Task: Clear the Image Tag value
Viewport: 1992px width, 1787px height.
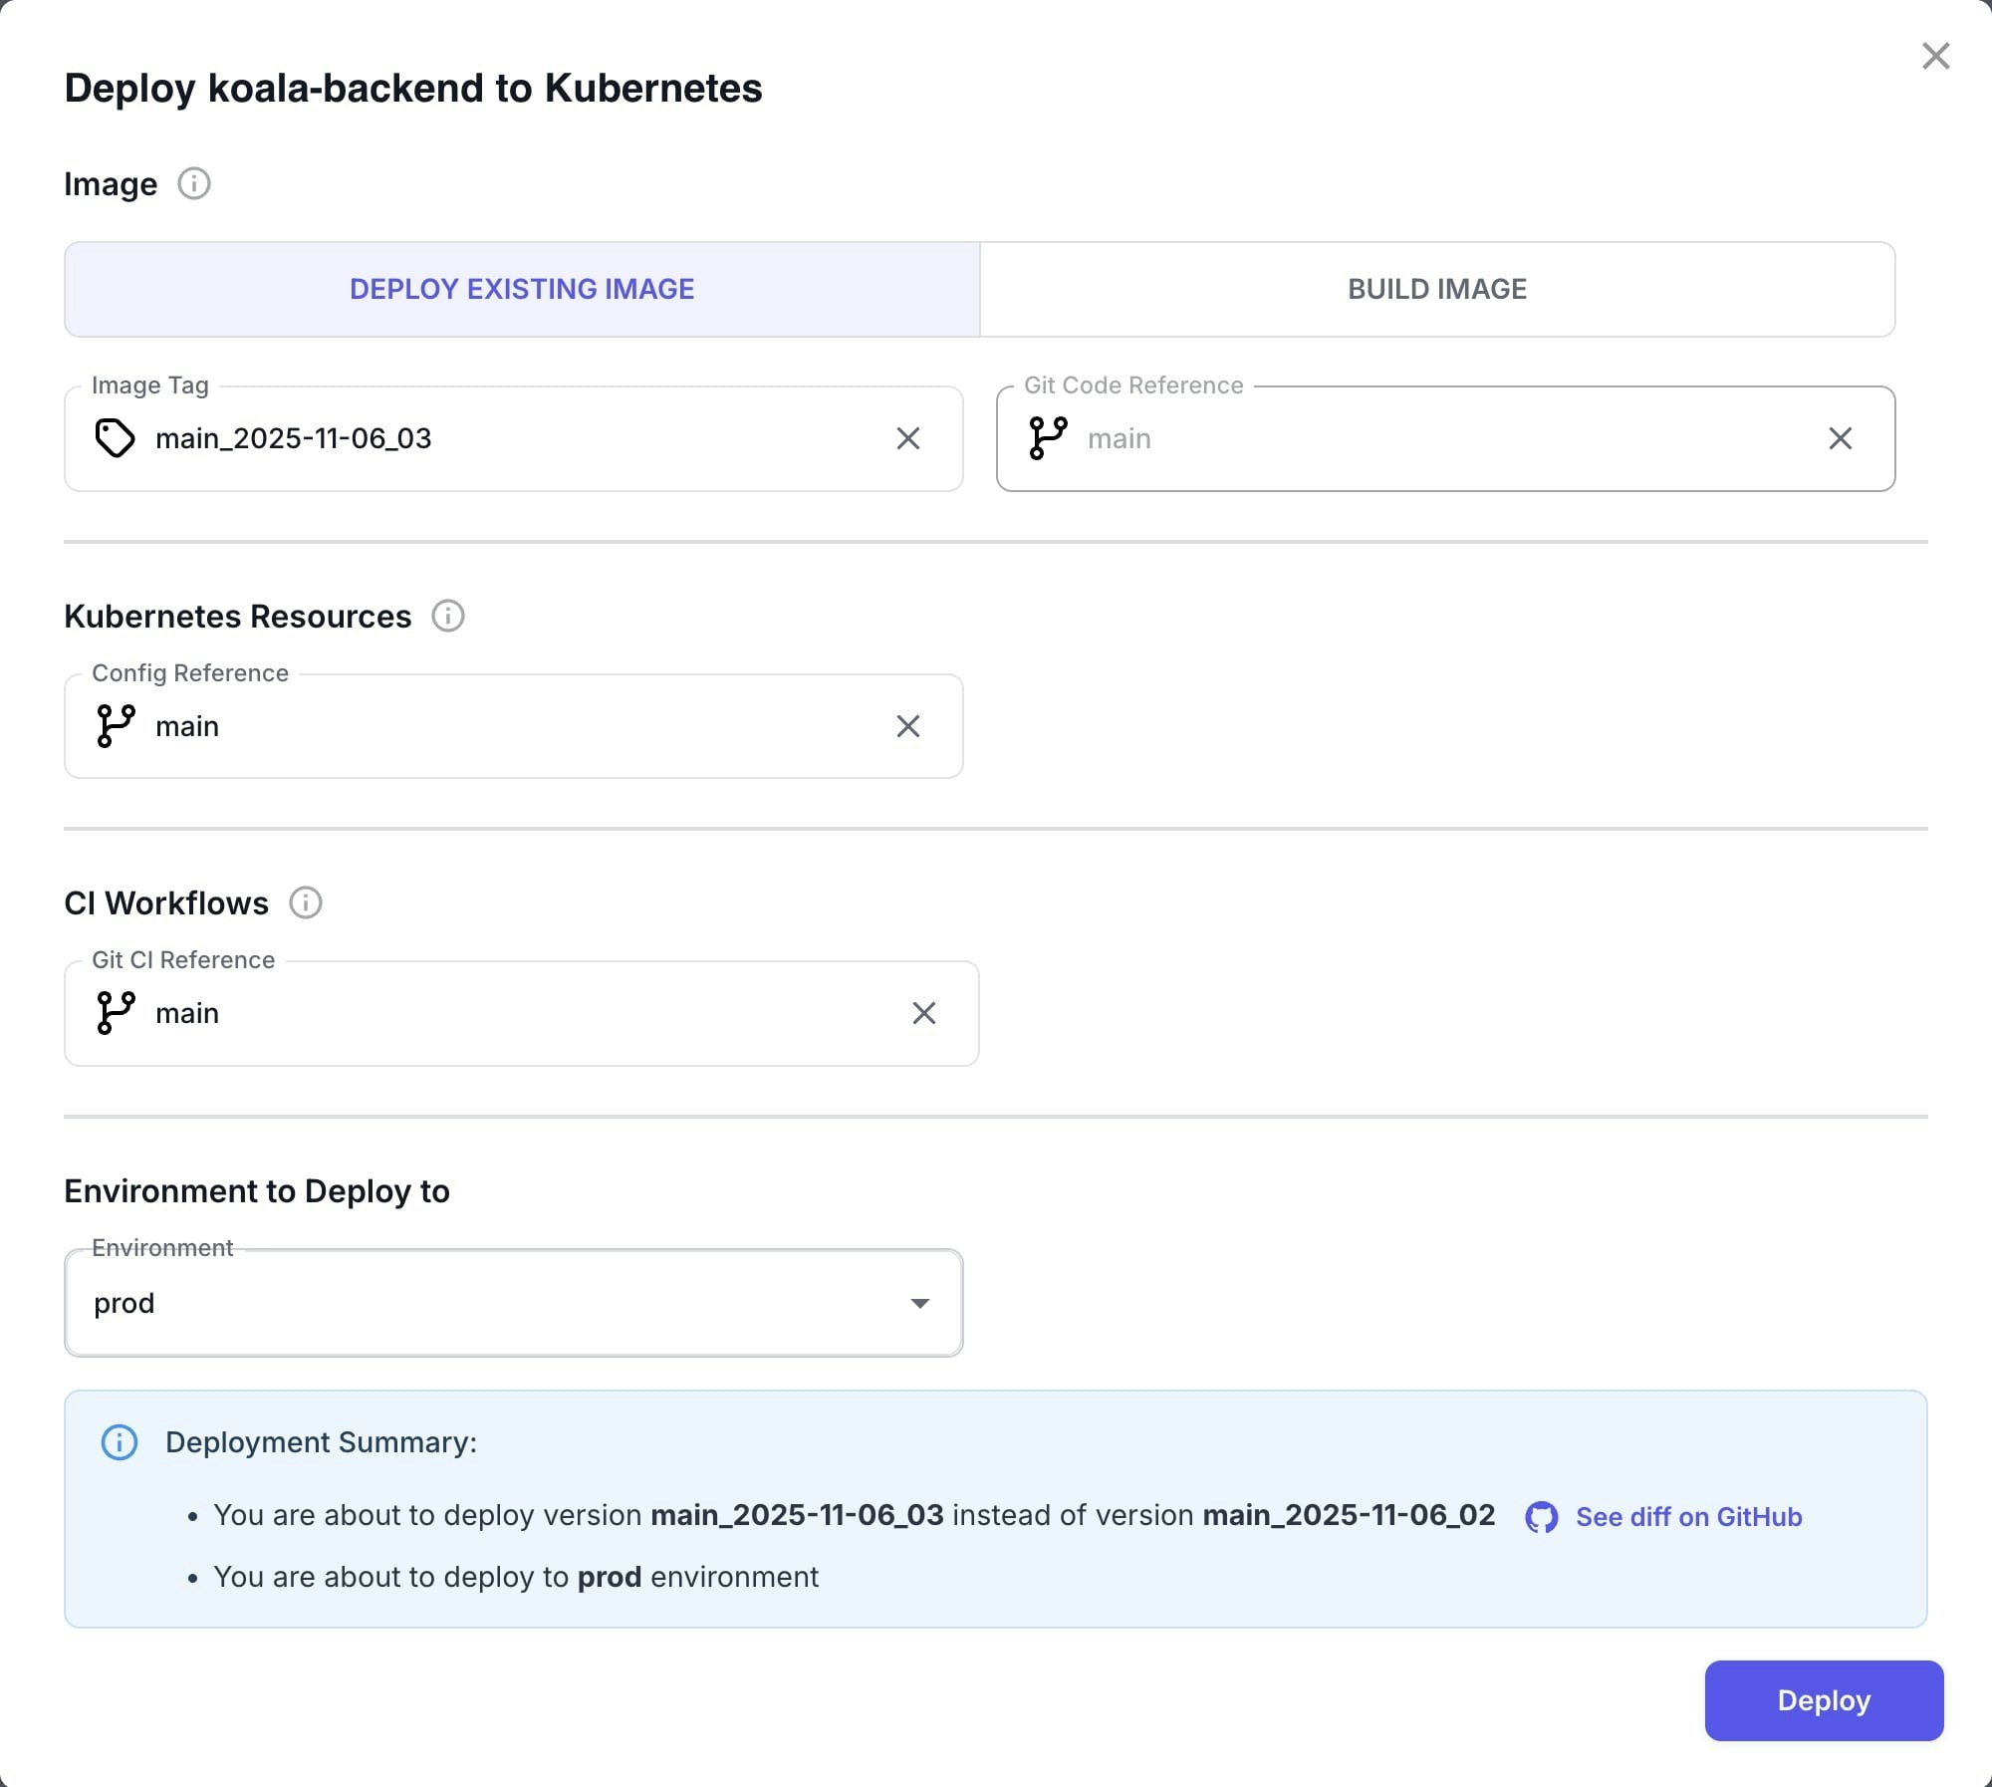Action: (x=908, y=438)
